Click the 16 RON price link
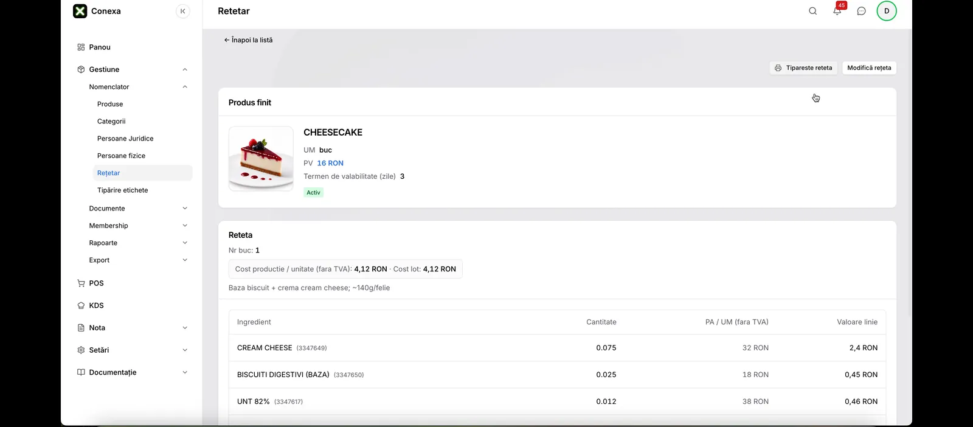This screenshot has width=973, height=427. pos(330,163)
